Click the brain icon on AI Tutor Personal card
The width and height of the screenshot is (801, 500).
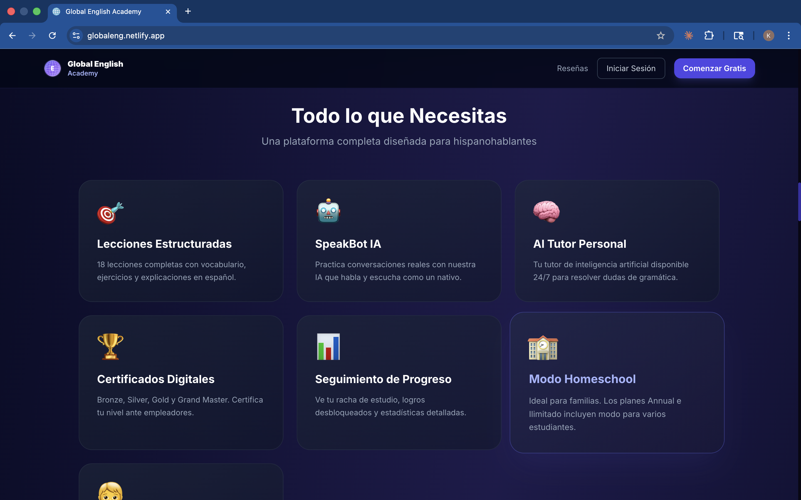(x=546, y=212)
